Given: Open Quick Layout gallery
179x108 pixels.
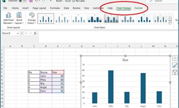Looking at the screenshot, I should point(19,18).
